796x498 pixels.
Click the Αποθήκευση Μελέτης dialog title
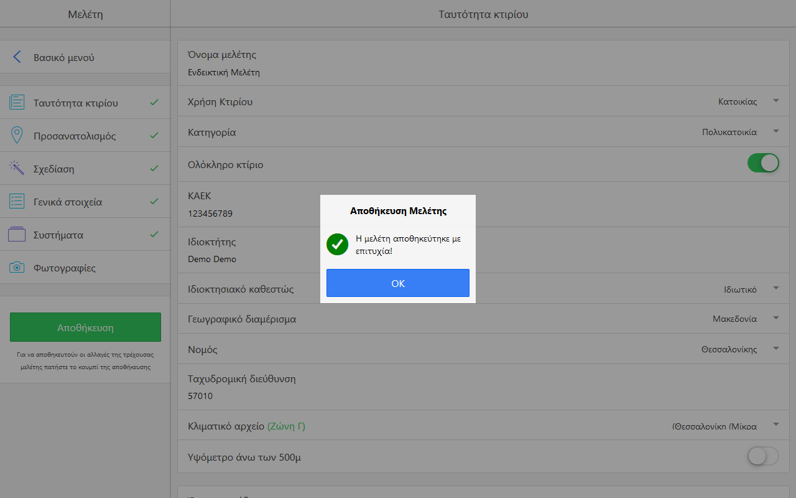398,211
